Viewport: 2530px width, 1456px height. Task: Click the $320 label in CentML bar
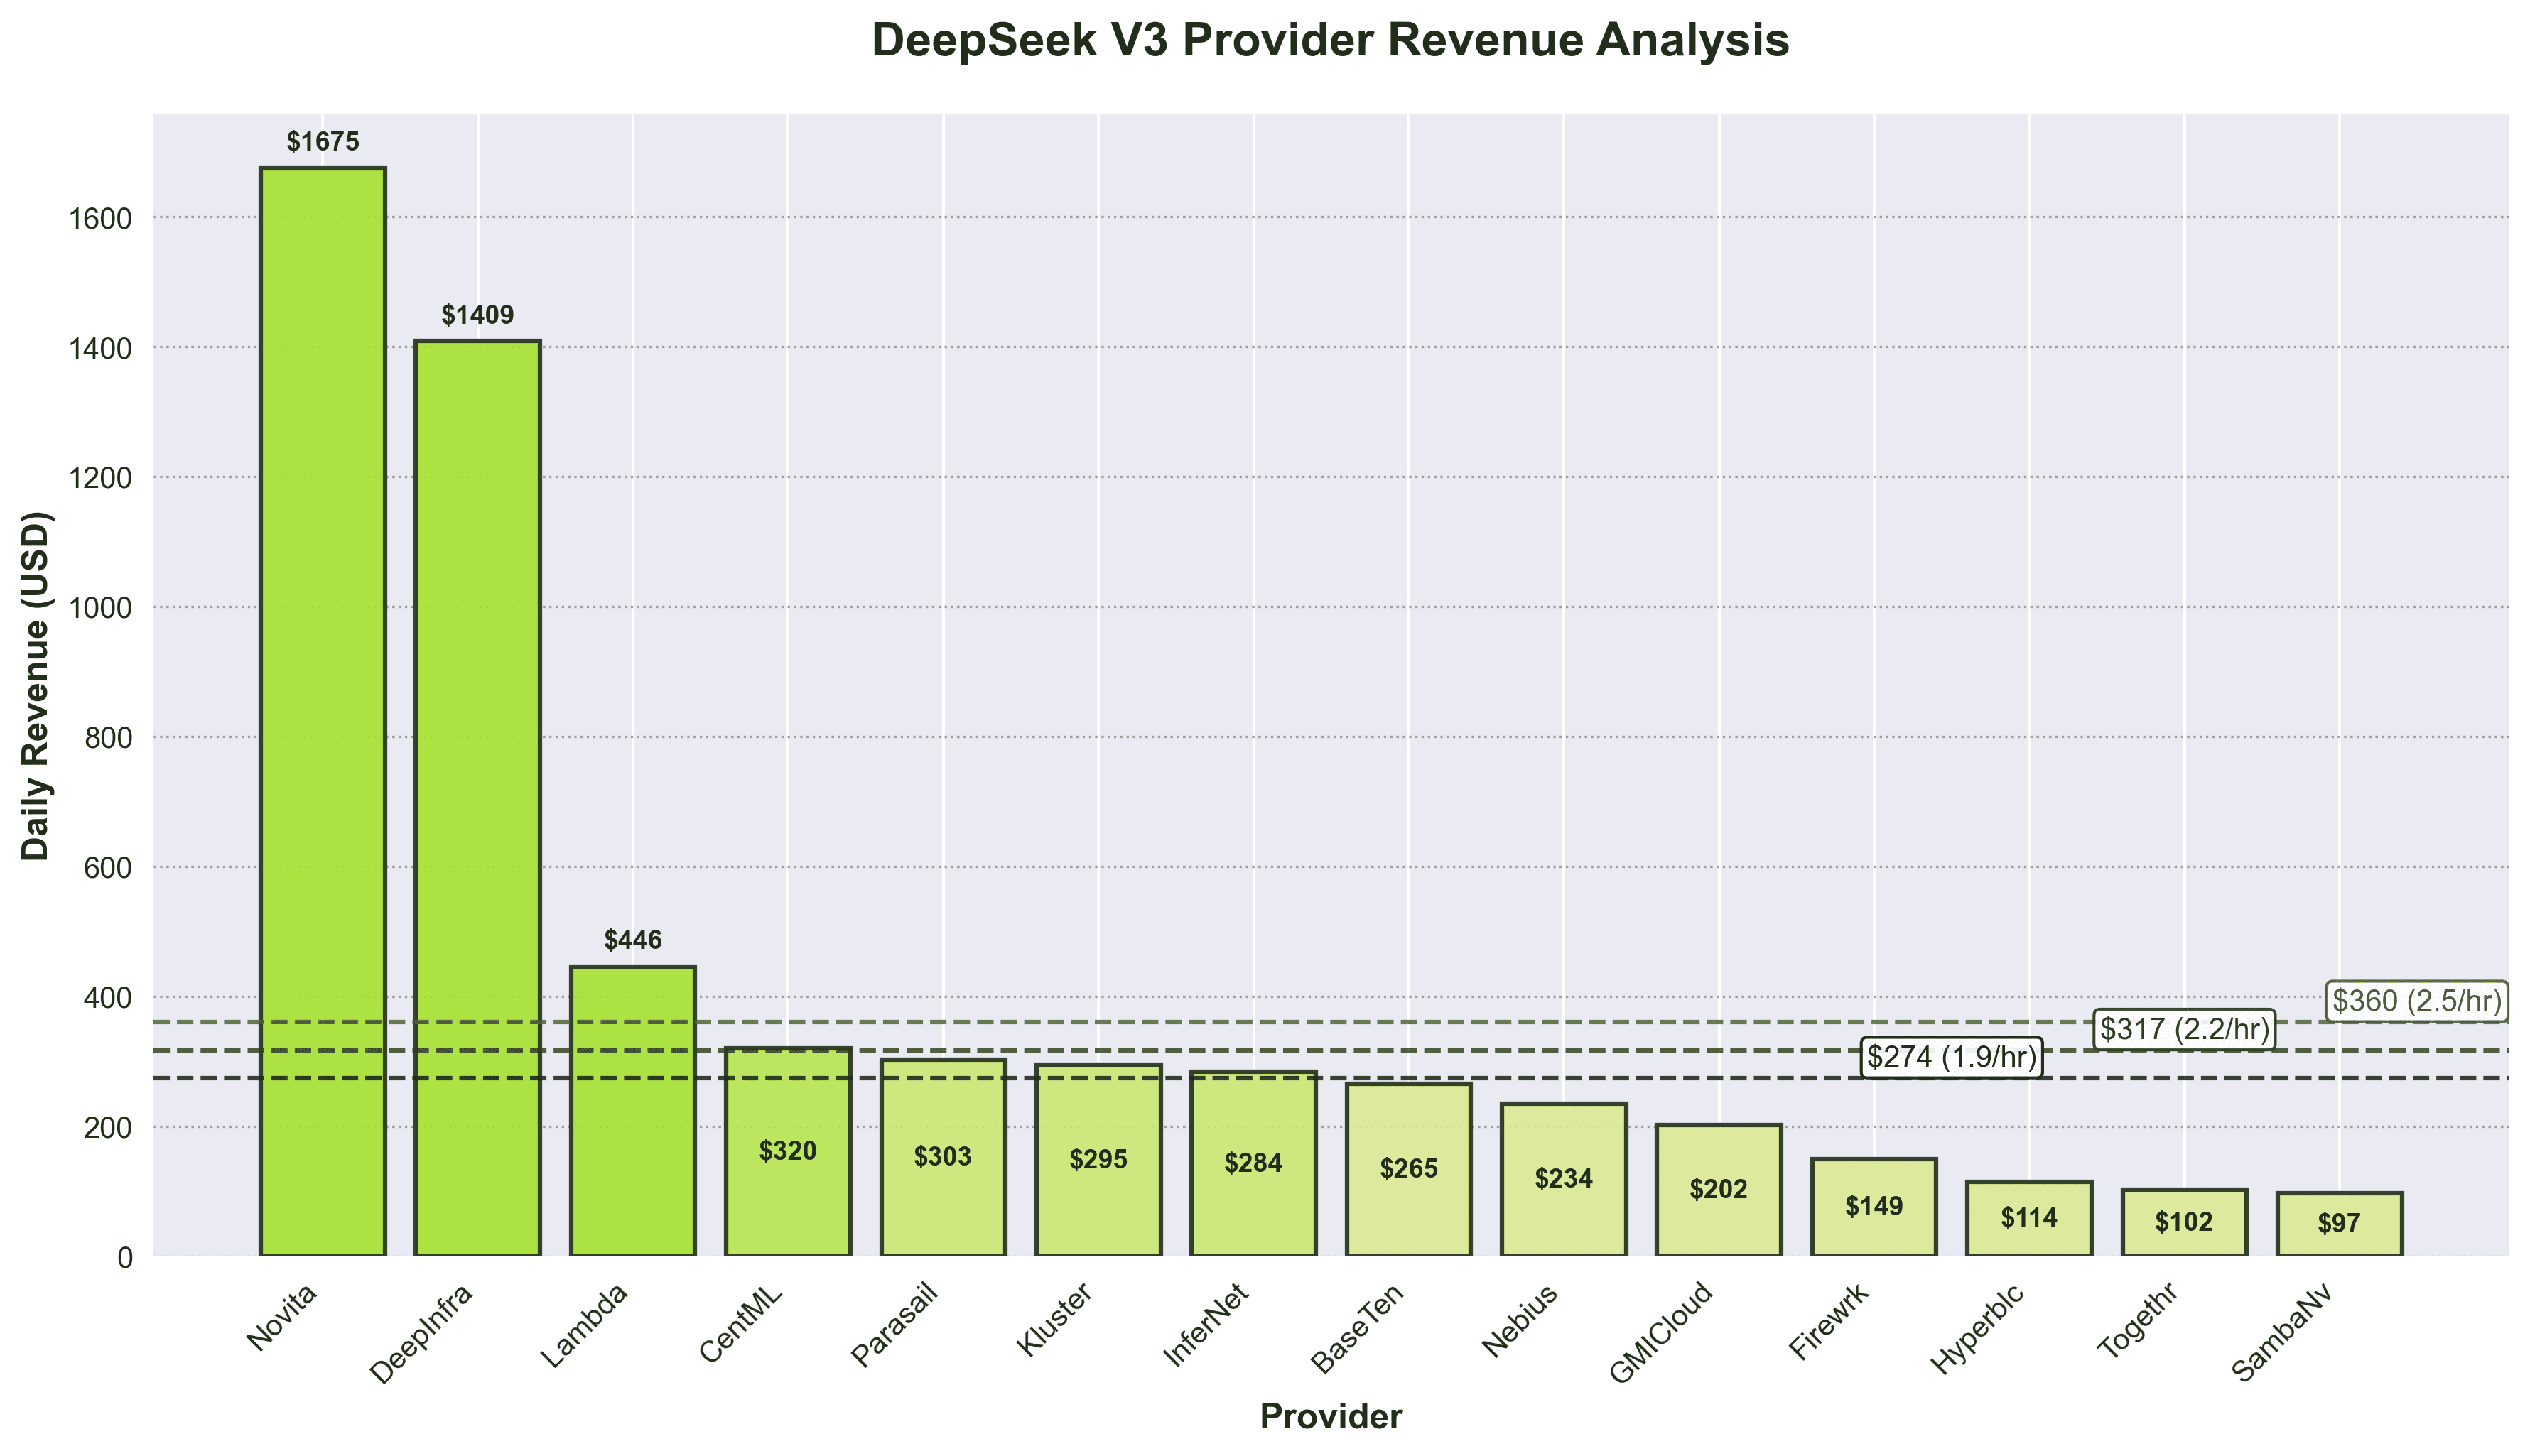pos(788,1151)
